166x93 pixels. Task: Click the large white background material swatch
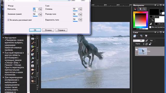coord(160,19)
